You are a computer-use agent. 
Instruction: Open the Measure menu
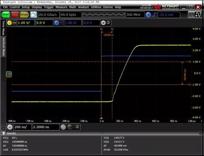[x=61, y=7]
